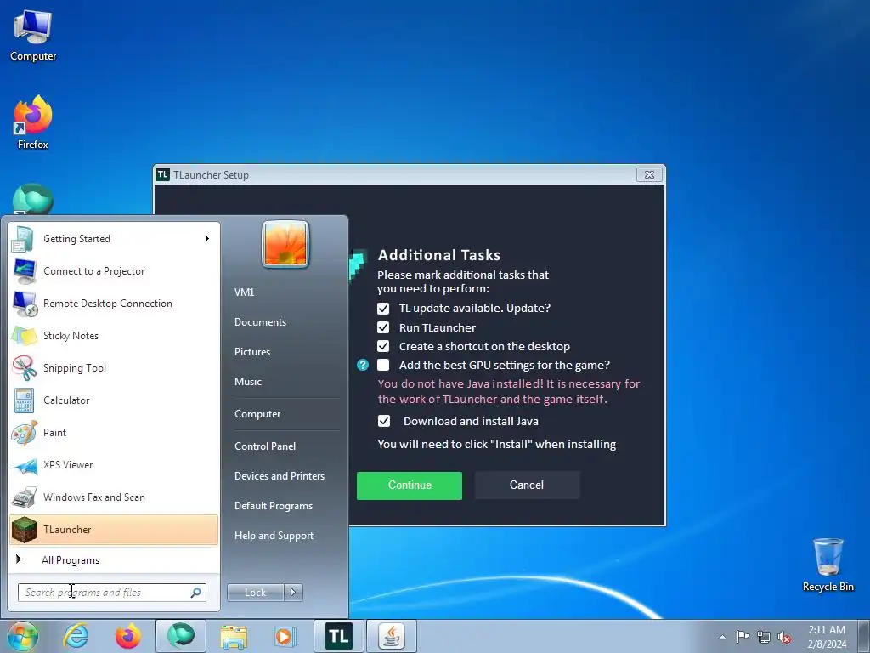Open Windows Media Player from taskbar

285,636
